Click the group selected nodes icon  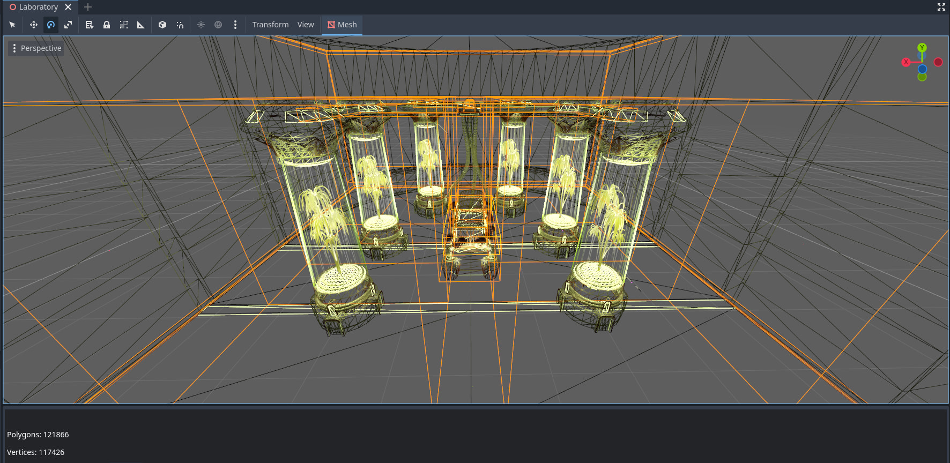[124, 25]
